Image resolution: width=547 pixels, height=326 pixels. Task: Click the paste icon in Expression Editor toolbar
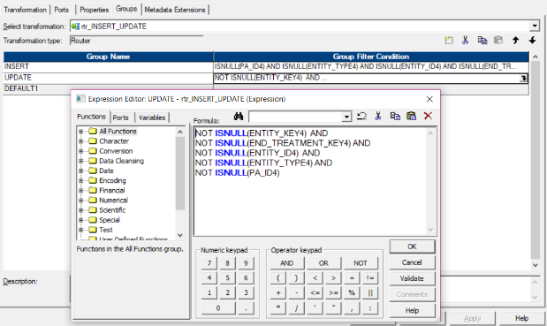(411, 116)
